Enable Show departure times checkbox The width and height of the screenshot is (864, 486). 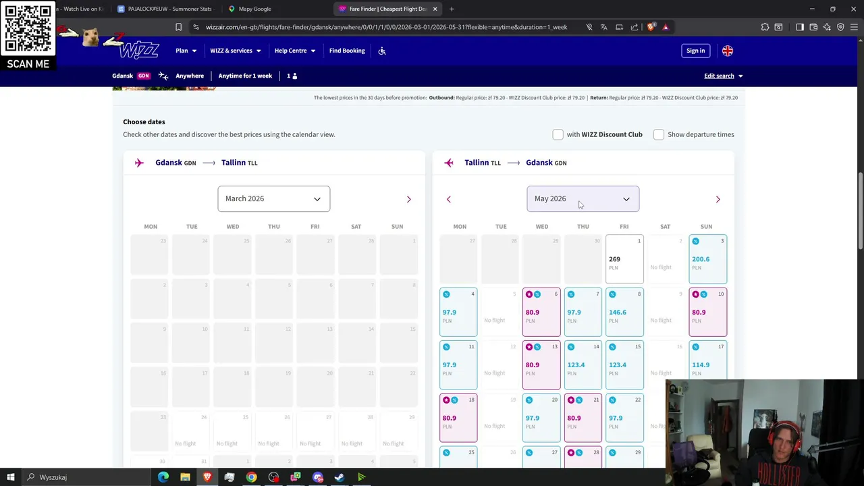(658, 134)
